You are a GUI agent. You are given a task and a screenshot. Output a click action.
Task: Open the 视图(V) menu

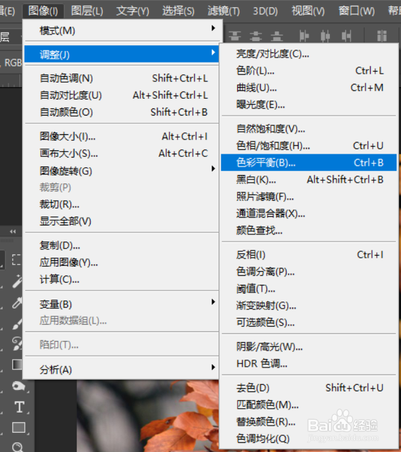308,11
